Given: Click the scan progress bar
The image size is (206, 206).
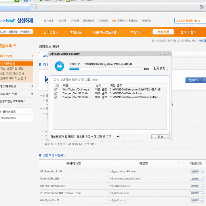Looking at the screenshot, I should coord(105,69).
